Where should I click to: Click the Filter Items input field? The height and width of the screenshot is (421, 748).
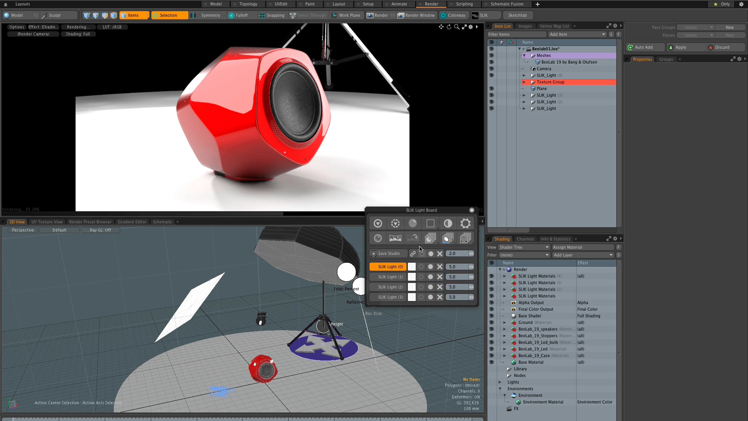tap(516, 34)
